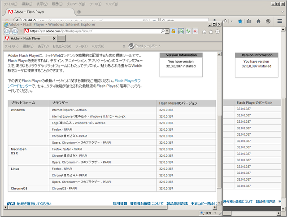Click Internet Explorer - ActiveX table cell

click(x=103, y=110)
